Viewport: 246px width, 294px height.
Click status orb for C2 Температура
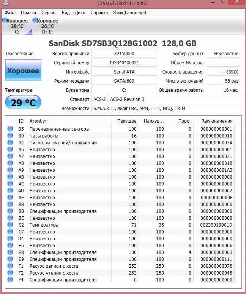pyautogui.click(x=10, y=225)
